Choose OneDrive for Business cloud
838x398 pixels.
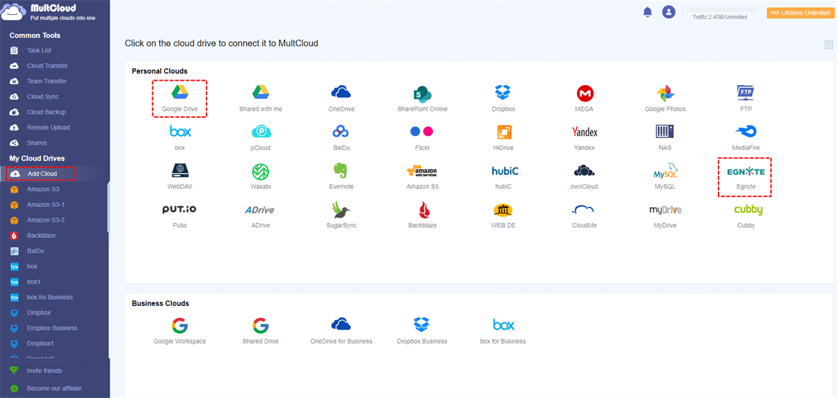(x=341, y=325)
